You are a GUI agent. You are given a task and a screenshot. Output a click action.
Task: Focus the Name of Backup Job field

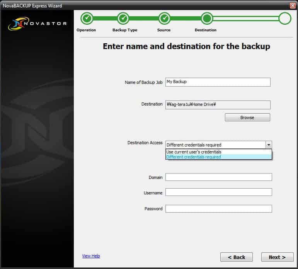point(218,82)
